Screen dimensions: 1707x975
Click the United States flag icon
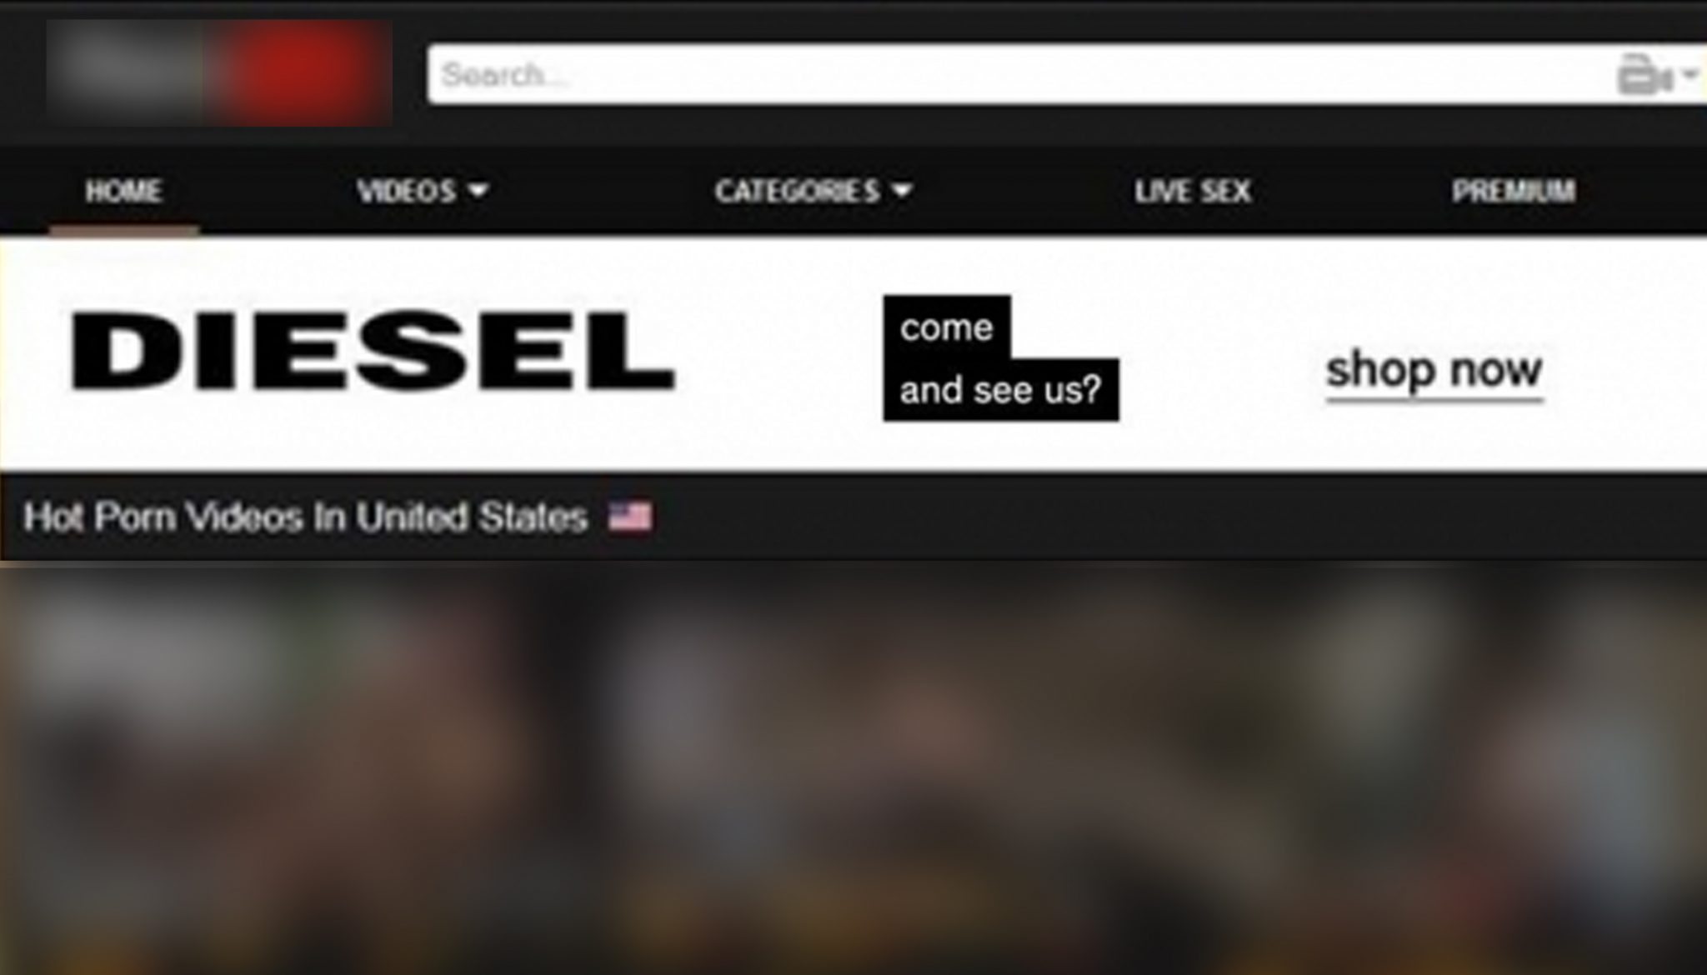[628, 516]
